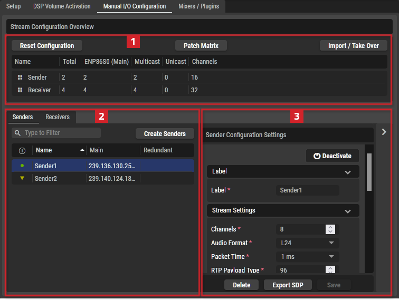
Task: Click the Patch Matrix button
Action: tap(201, 46)
